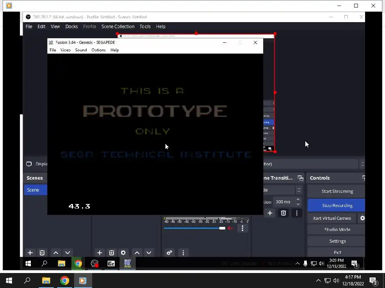Open OBS Tools menu
This screenshot has width=385, height=288.
(x=145, y=27)
